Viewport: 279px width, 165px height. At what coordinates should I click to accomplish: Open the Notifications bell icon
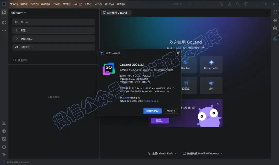[275, 12]
